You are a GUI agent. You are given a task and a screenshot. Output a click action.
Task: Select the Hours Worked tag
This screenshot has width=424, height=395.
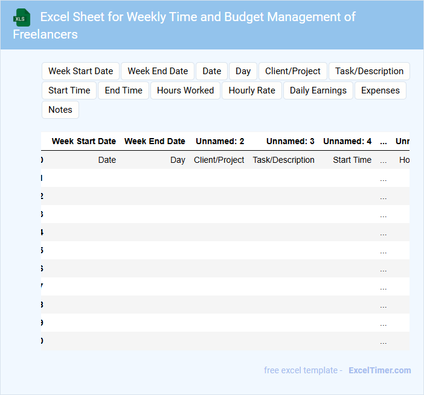(x=185, y=90)
